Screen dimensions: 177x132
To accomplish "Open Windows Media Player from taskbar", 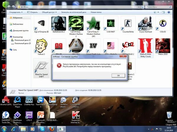I will pyautogui.click(x=32, y=129).
